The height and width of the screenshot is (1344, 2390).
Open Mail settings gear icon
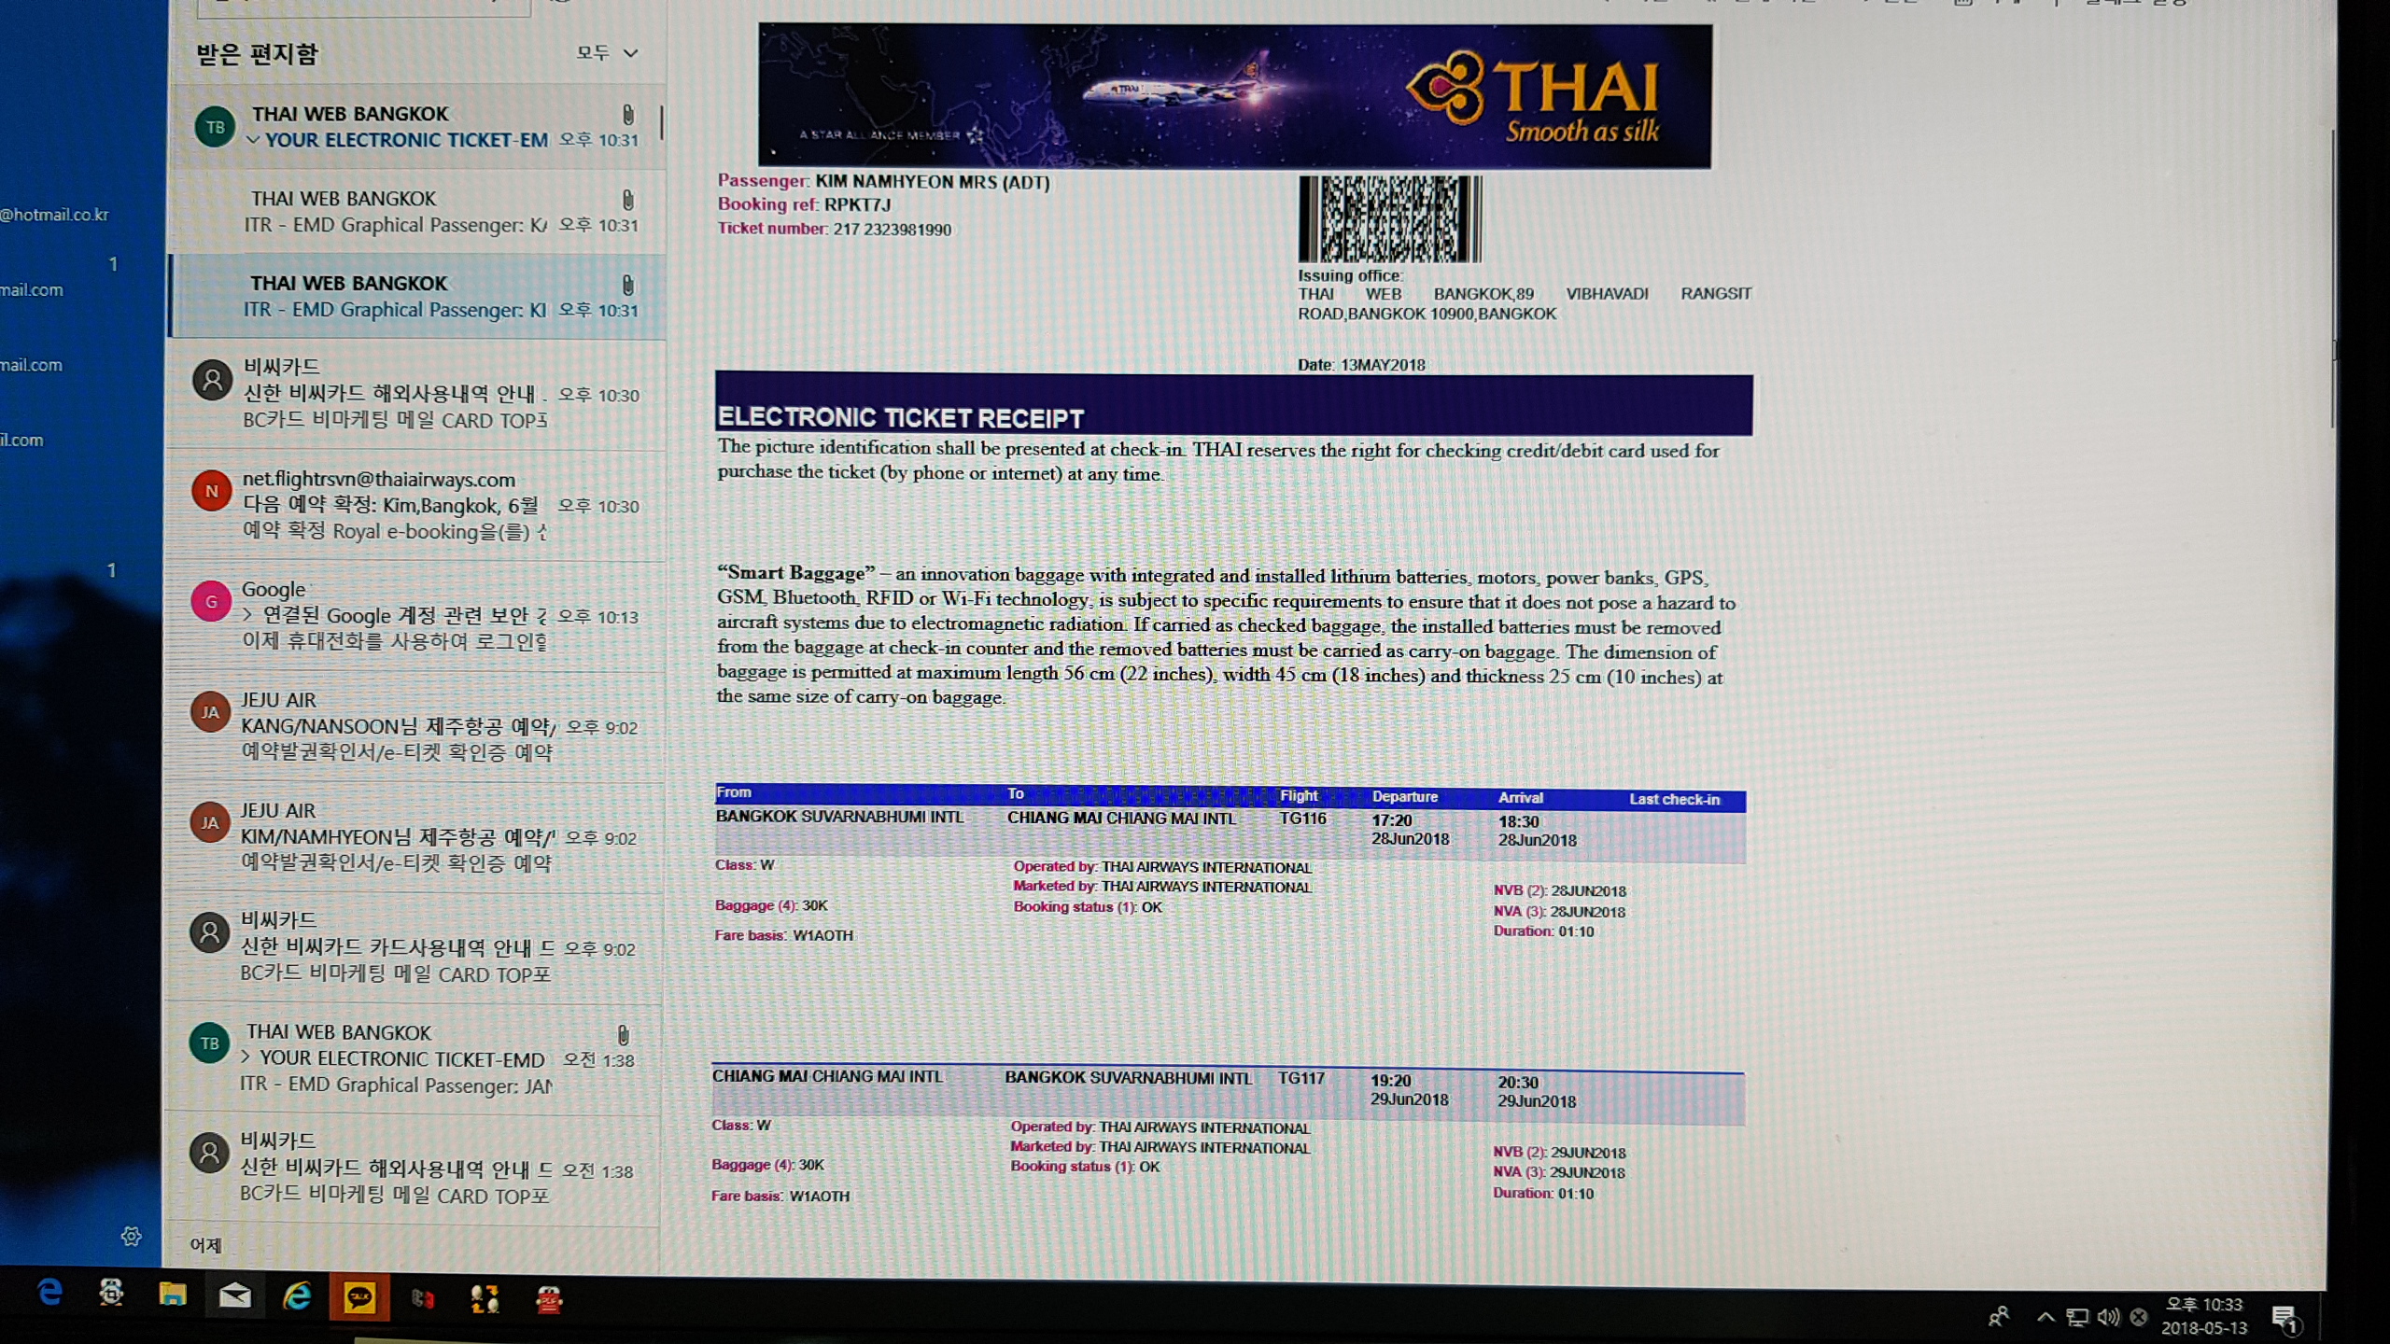pyautogui.click(x=131, y=1237)
